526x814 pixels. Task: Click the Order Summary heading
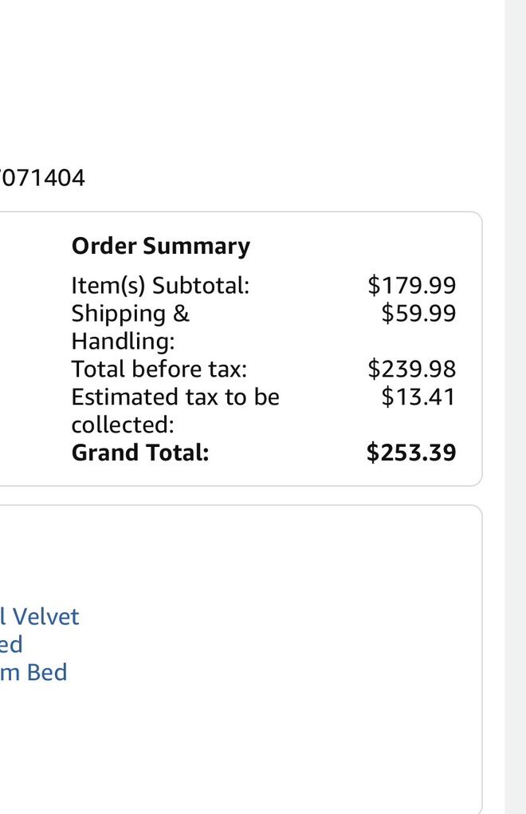(160, 246)
